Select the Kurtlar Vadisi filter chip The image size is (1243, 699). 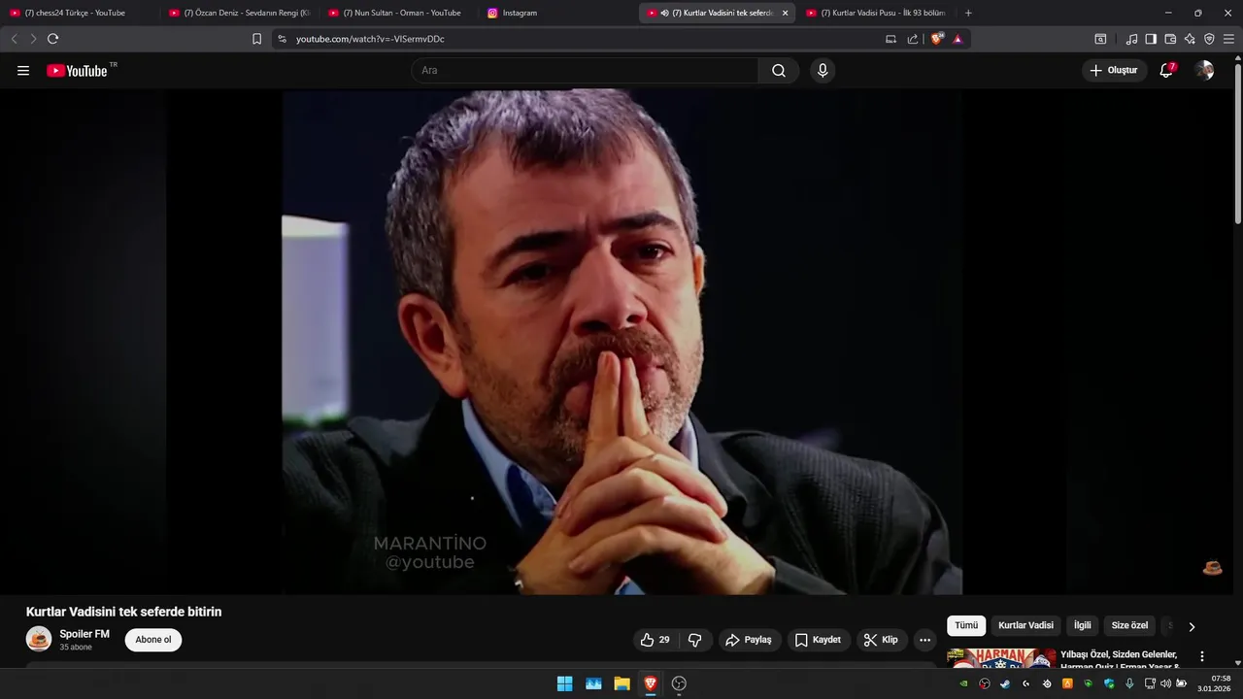1025,626
